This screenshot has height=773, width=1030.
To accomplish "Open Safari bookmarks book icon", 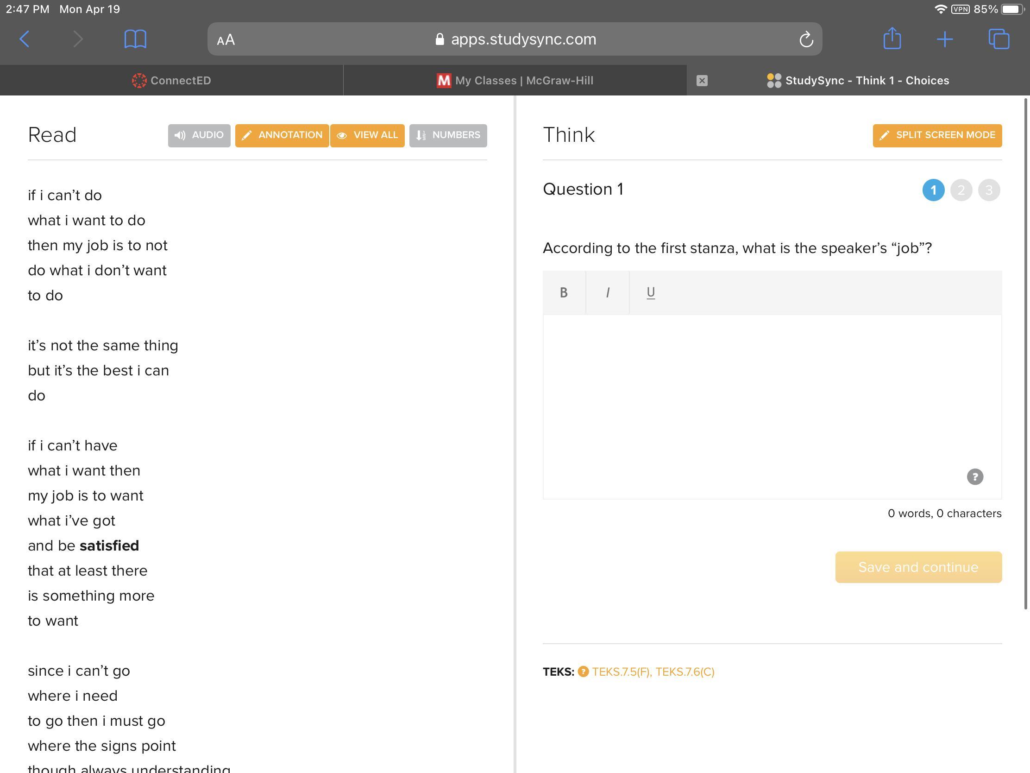I will [135, 38].
